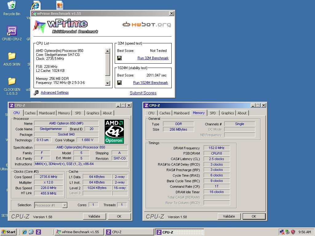Expand the Processor #1 selection dropdown
Image resolution: width=315 pixels, height=236 pixels.
(65, 205)
